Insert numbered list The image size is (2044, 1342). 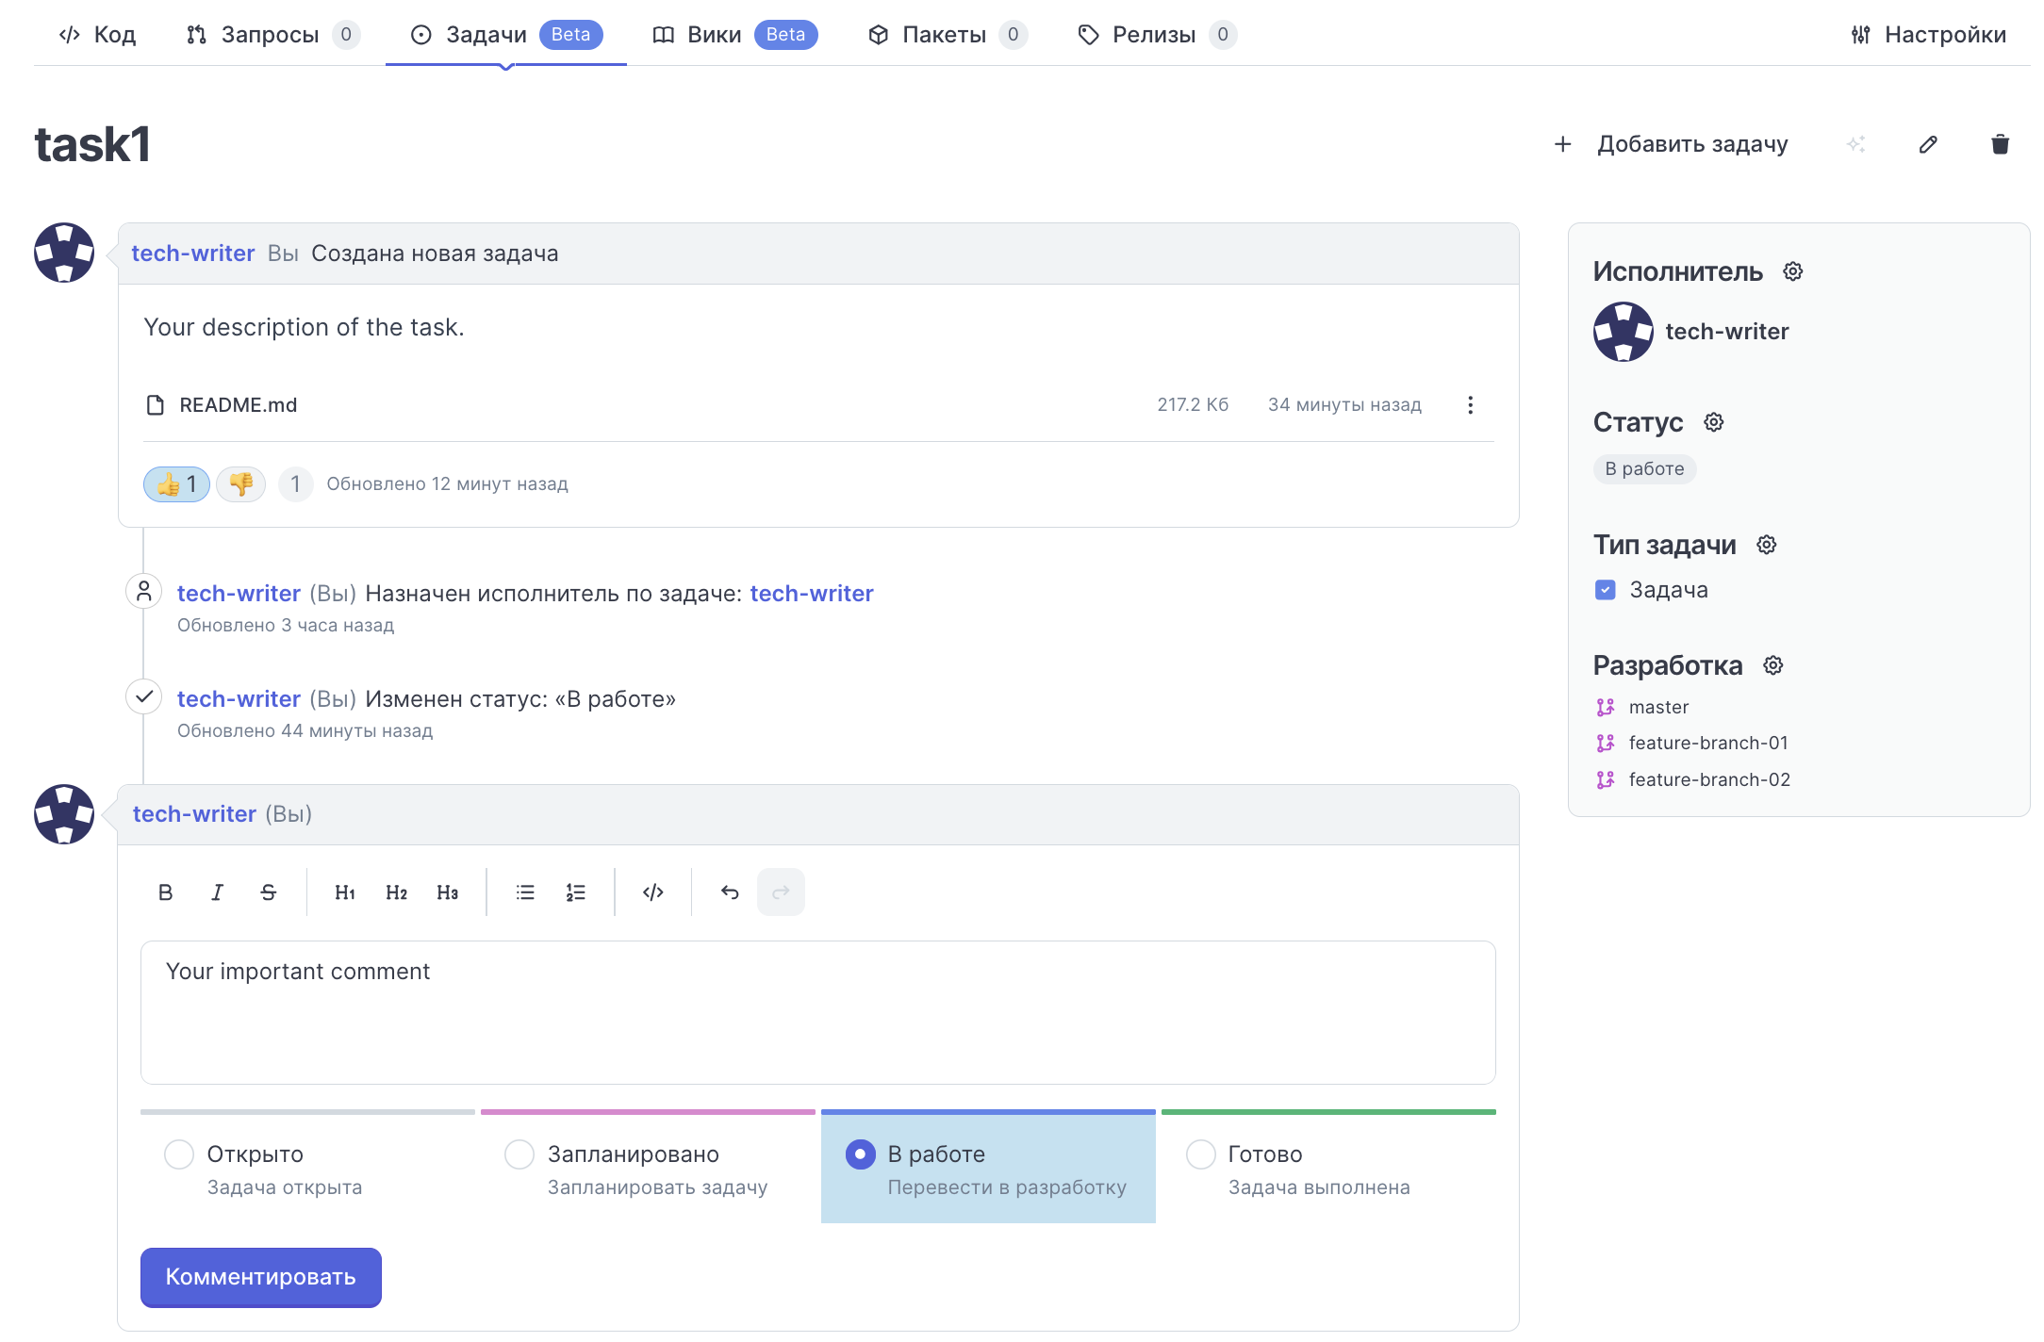pyautogui.click(x=576, y=892)
